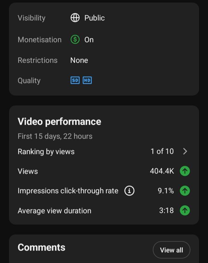The width and height of the screenshot is (208, 263).
Task: Tap the green dollar monetisation icon
Action: [75, 39]
